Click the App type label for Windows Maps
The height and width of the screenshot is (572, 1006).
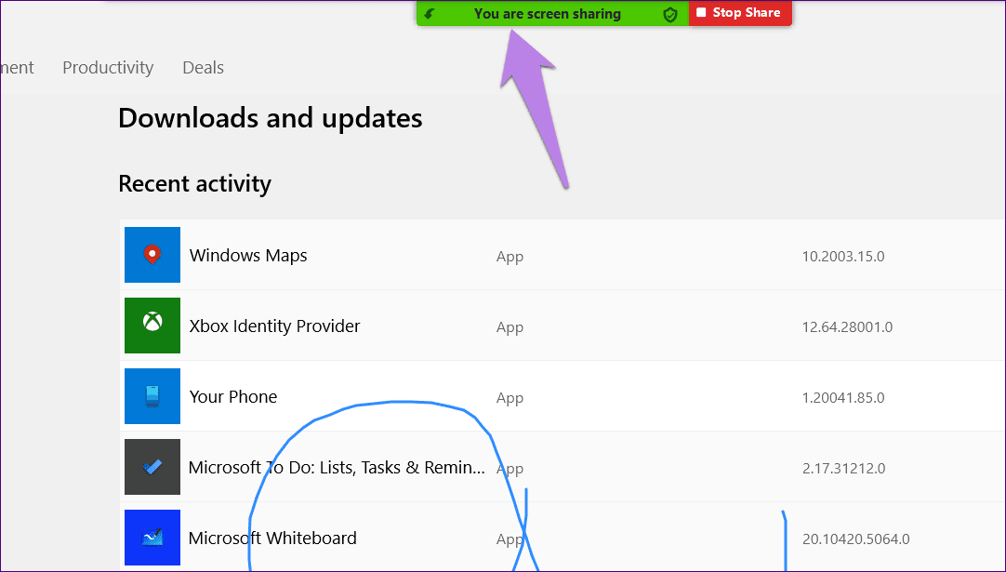pos(510,257)
